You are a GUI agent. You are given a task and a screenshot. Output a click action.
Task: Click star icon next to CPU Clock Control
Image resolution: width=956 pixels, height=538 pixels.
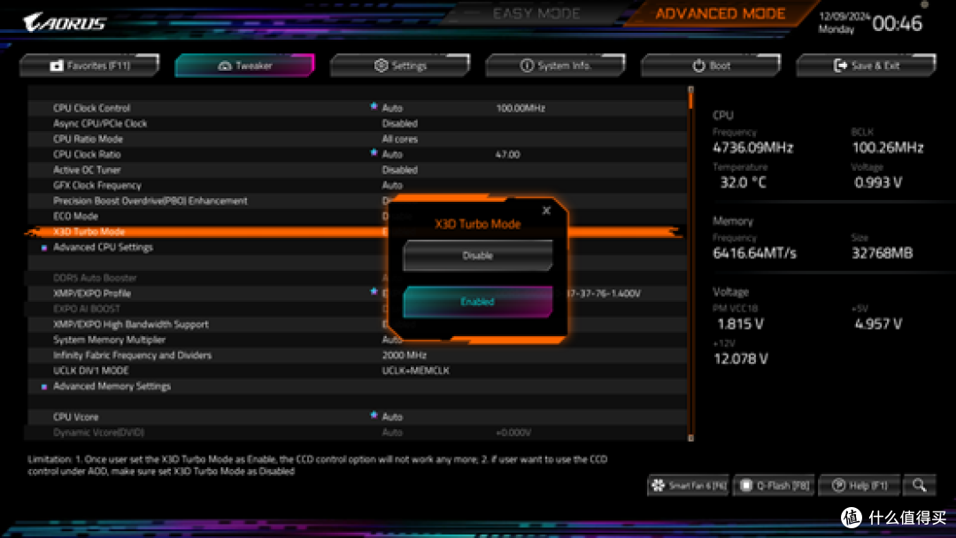(374, 106)
